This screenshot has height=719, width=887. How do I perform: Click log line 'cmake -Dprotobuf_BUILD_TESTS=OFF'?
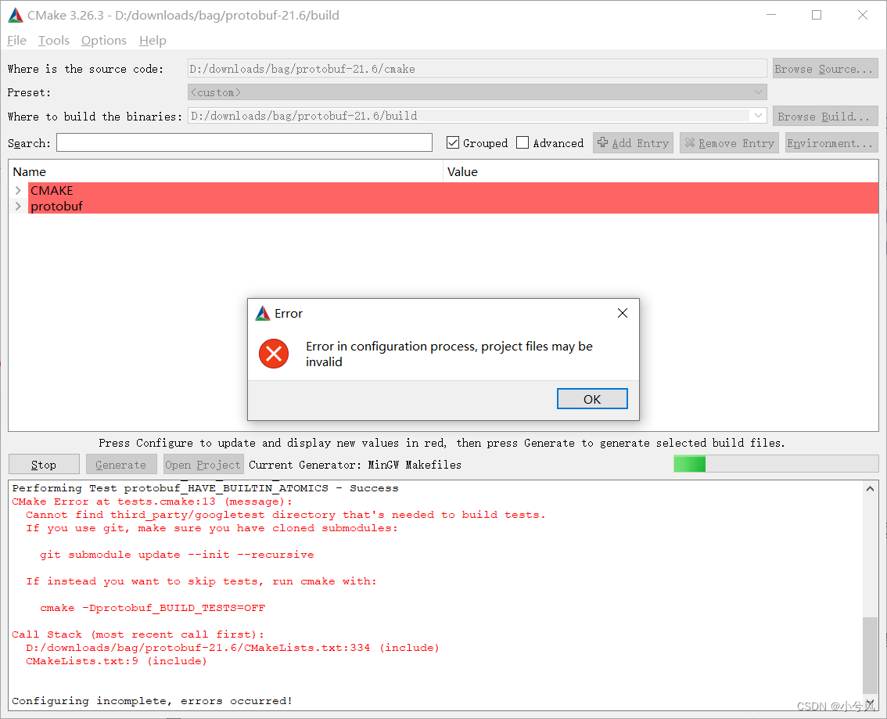coord(153,608)
